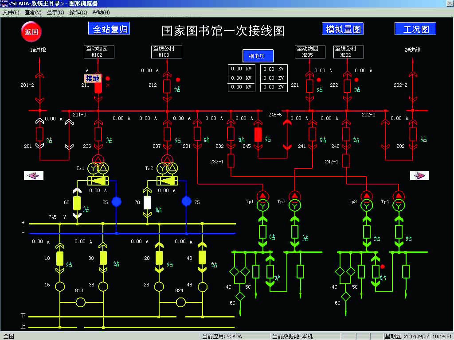The width and height of the screenshot is (454, 340).
Task: Open the 帮助(H) menu
Action: (101, 12)
